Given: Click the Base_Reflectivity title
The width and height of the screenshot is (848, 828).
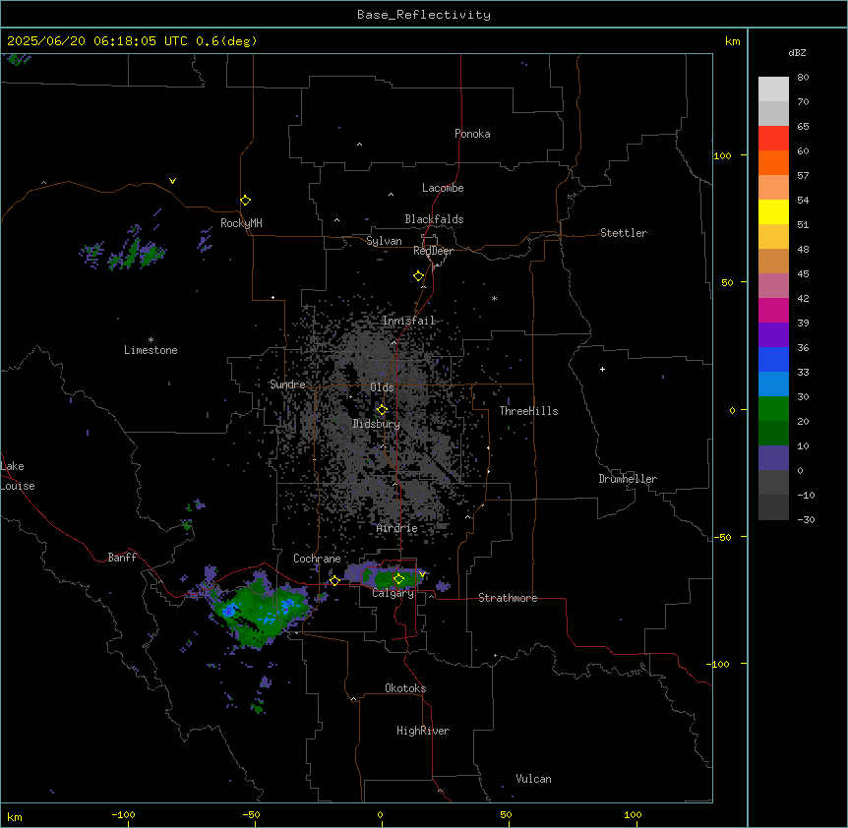Looking at the screenshot, I should pyautogui.click(x=424, y=15).
